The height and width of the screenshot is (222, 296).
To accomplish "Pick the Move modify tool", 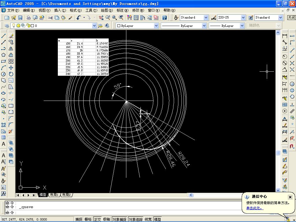I will pyautogui.click(x=11, y=68).
